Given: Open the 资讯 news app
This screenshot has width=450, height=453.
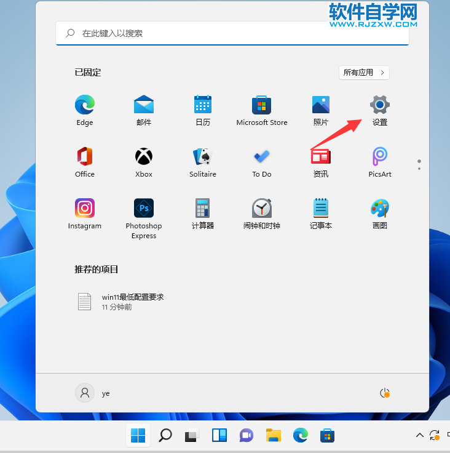Looking at the screenshot, I should point(321,162).
